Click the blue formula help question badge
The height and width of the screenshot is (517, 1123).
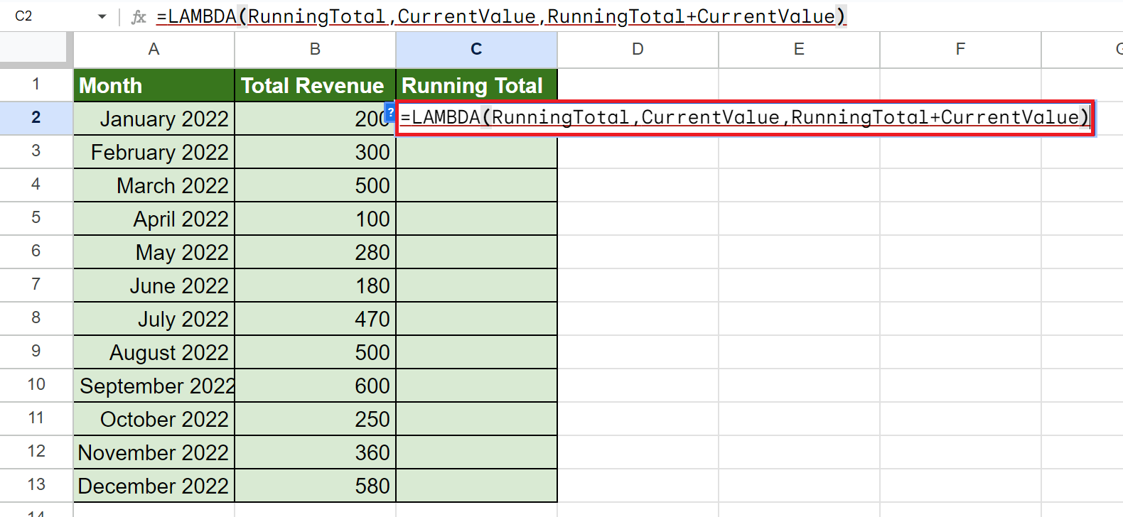(390, 112)
